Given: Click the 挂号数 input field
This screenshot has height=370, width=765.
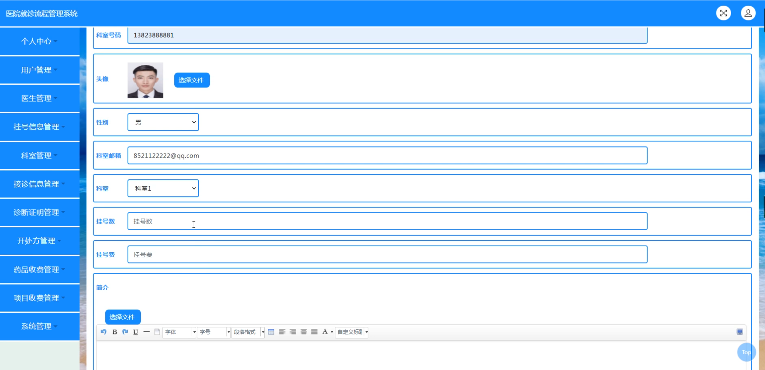Looking at the screenshot, I should tap(387, 221).
